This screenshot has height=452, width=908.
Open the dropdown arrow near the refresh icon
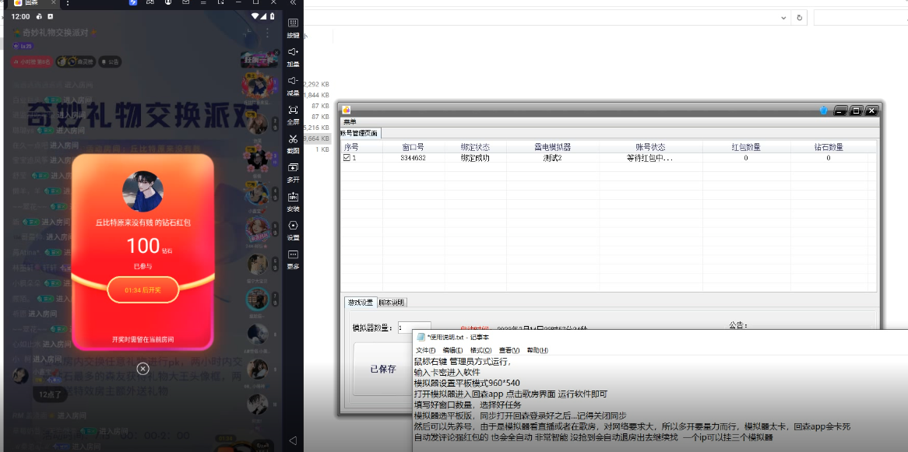[784, 17]
